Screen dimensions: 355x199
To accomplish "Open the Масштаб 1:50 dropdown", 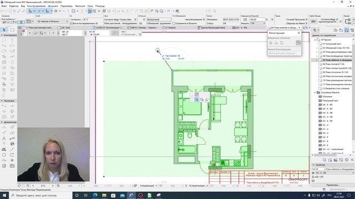I will tap(257, 23).
